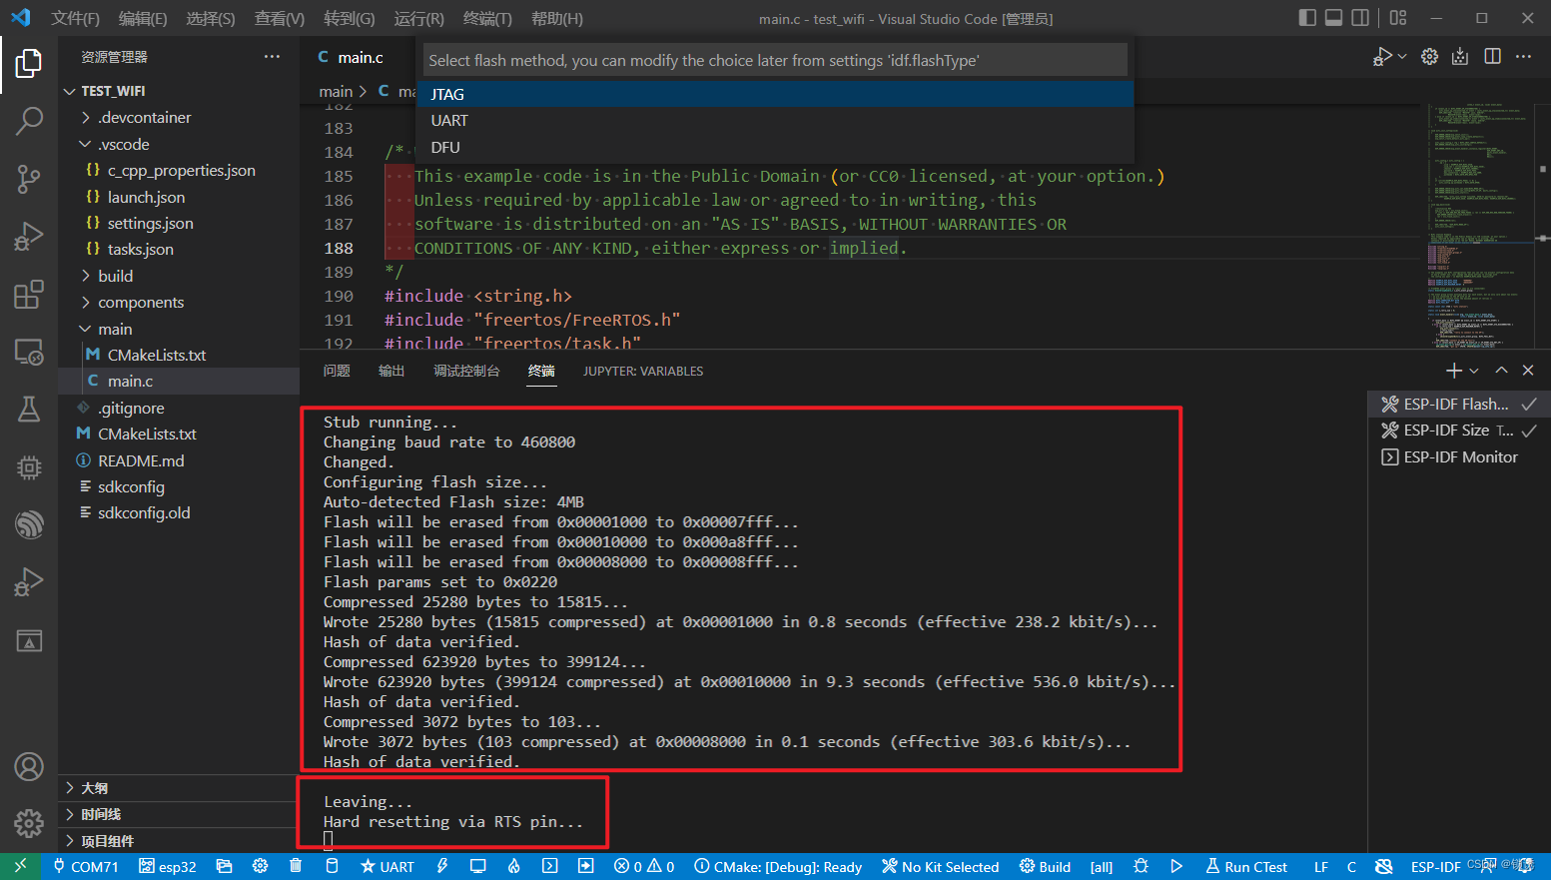The image size is (1551, 880).
Task: Open the Testing flask view
Action: (x=29, y=409)
